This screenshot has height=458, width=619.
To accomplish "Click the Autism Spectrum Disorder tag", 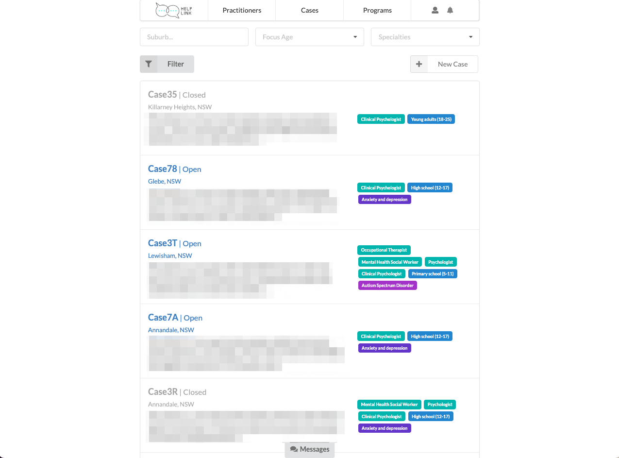I will (387, 286).
